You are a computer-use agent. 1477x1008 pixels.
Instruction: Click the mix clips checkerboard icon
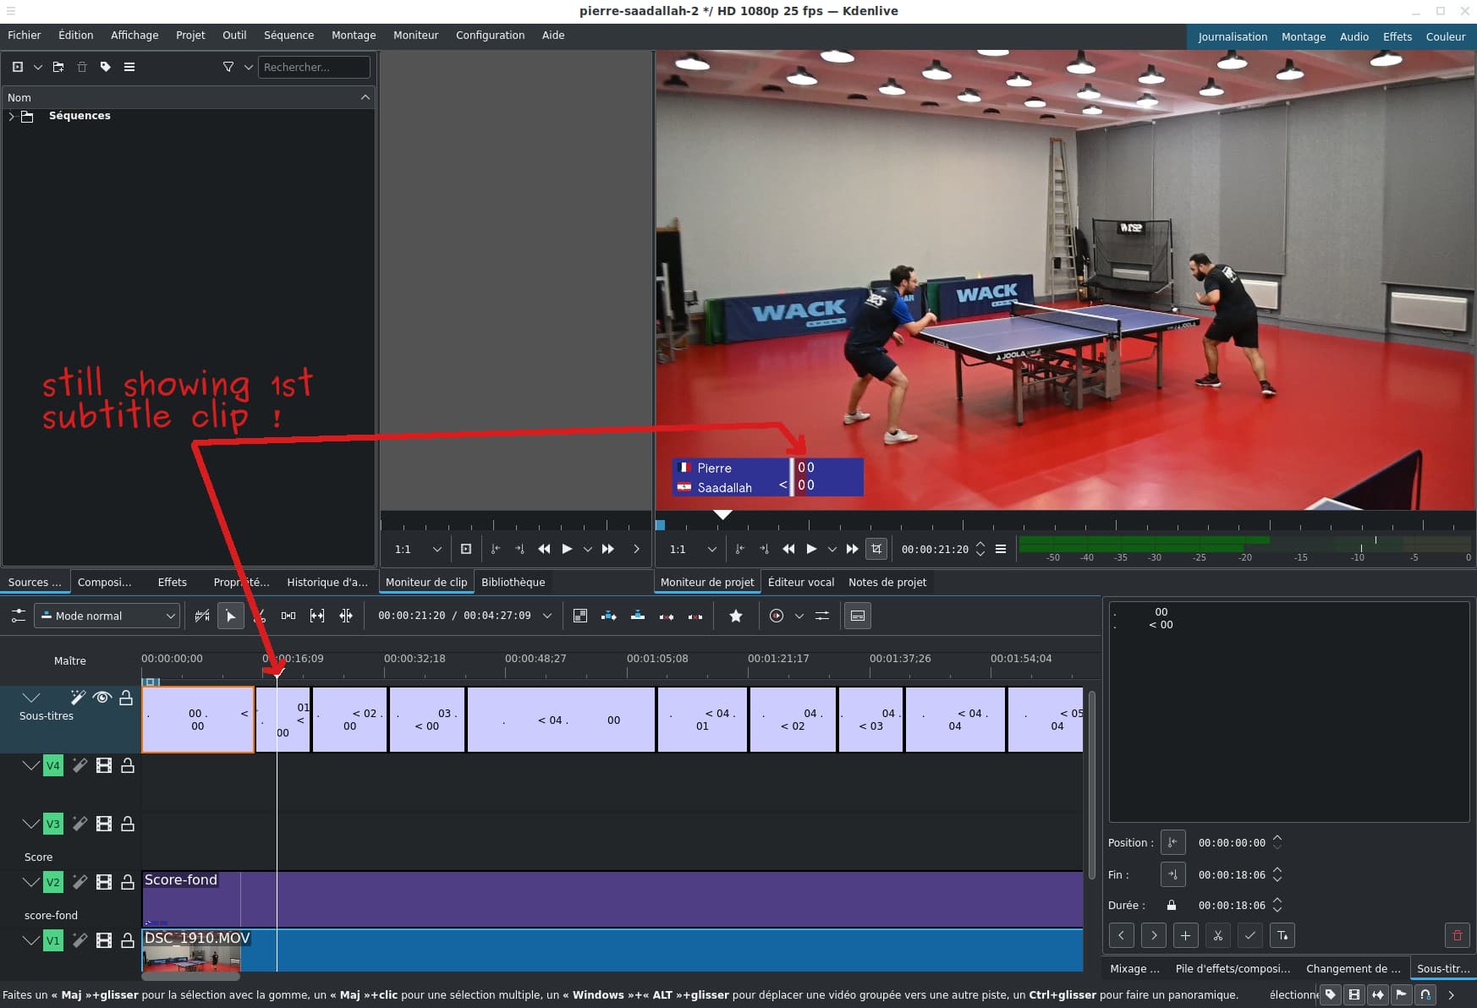(x=580, y=616)
